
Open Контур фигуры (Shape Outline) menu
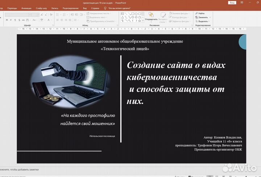179,17
